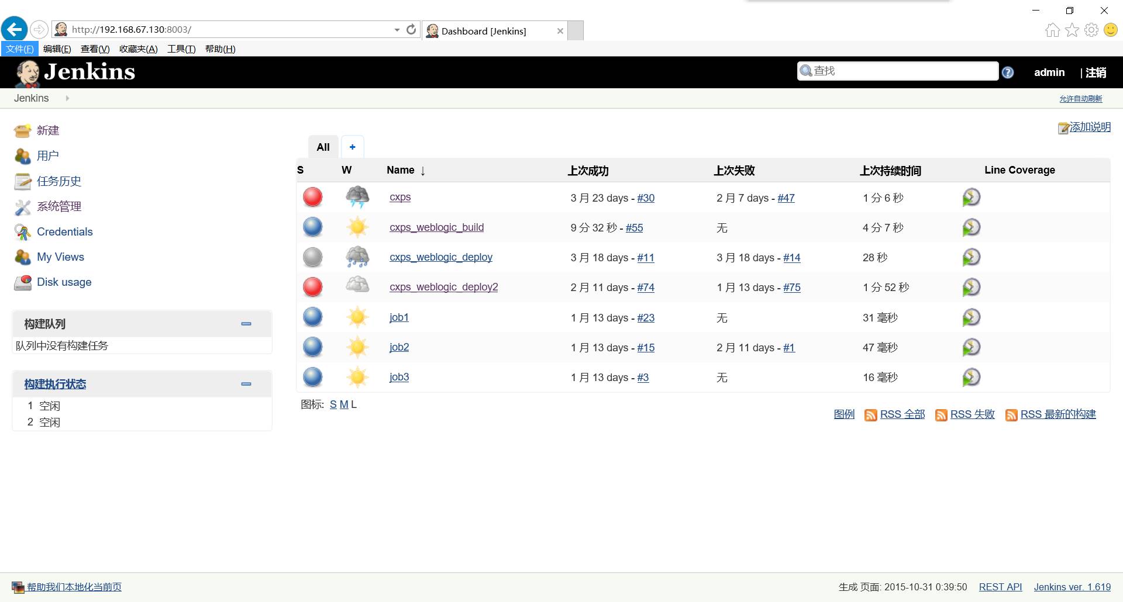The image size is (1123, 602).
Task: Open the 查看(V) menu
Action: click(x=95, y=49)
